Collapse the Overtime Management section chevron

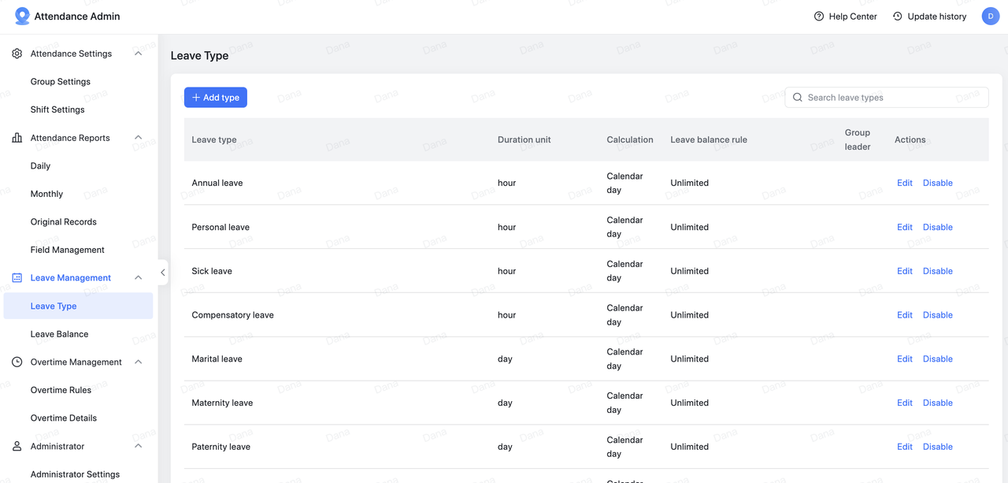(x=139, y=362)
